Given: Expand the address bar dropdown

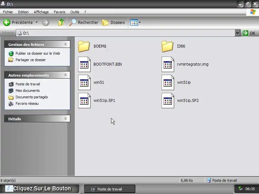Looking at the screenshot, I should [x=237, y=33].
